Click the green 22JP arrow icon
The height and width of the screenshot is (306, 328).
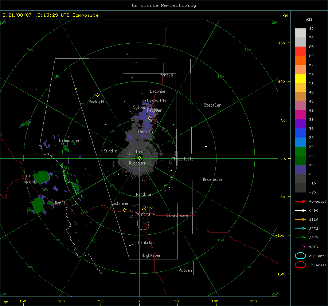[300, 238]
